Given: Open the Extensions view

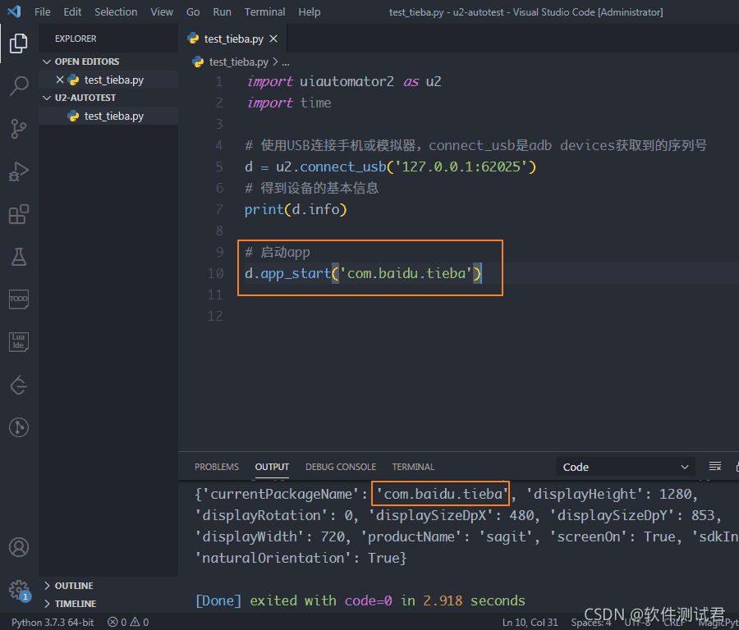Looking at the screenshot, I should pyautogui.click(x=18, y=214).
